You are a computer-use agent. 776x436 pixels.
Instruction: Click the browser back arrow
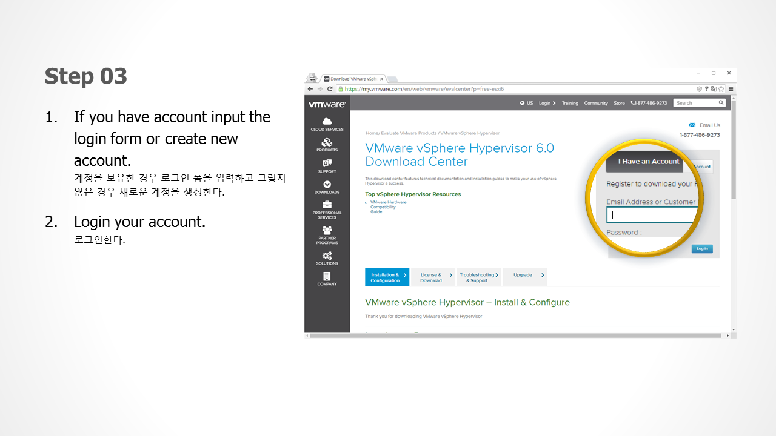[x=310, y=89]
